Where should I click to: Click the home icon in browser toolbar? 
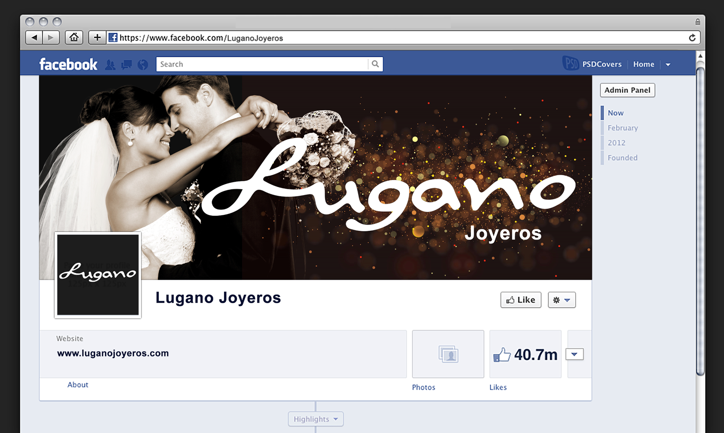tap(74, 37)
